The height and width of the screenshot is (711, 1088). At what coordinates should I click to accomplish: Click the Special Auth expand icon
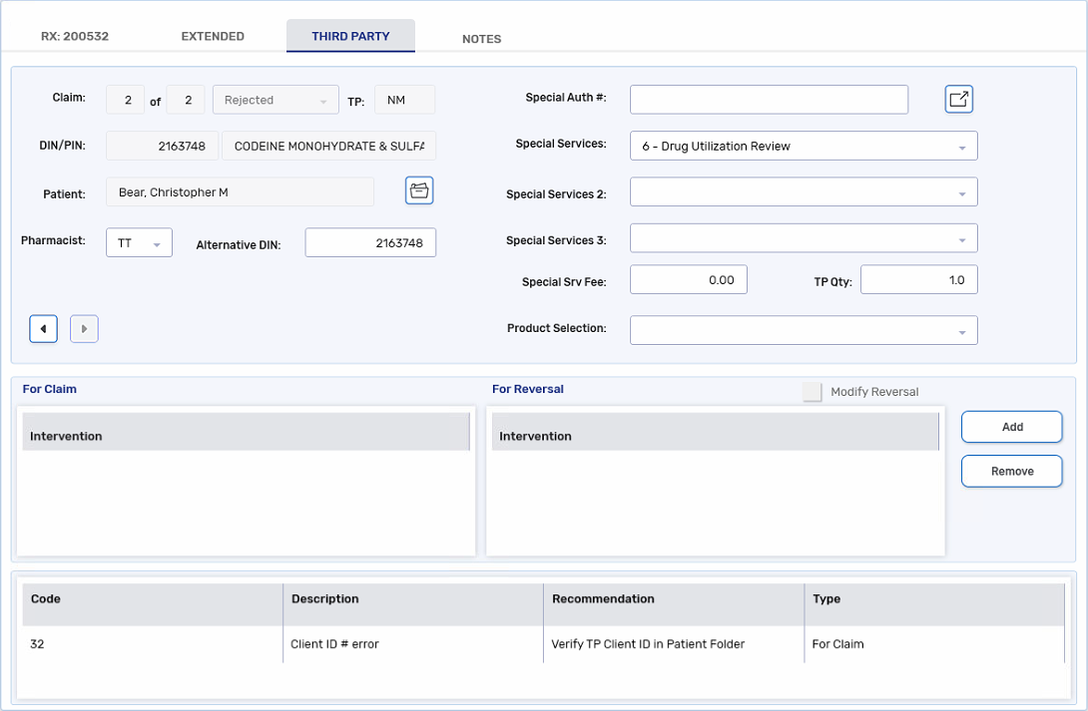[958, 100]
